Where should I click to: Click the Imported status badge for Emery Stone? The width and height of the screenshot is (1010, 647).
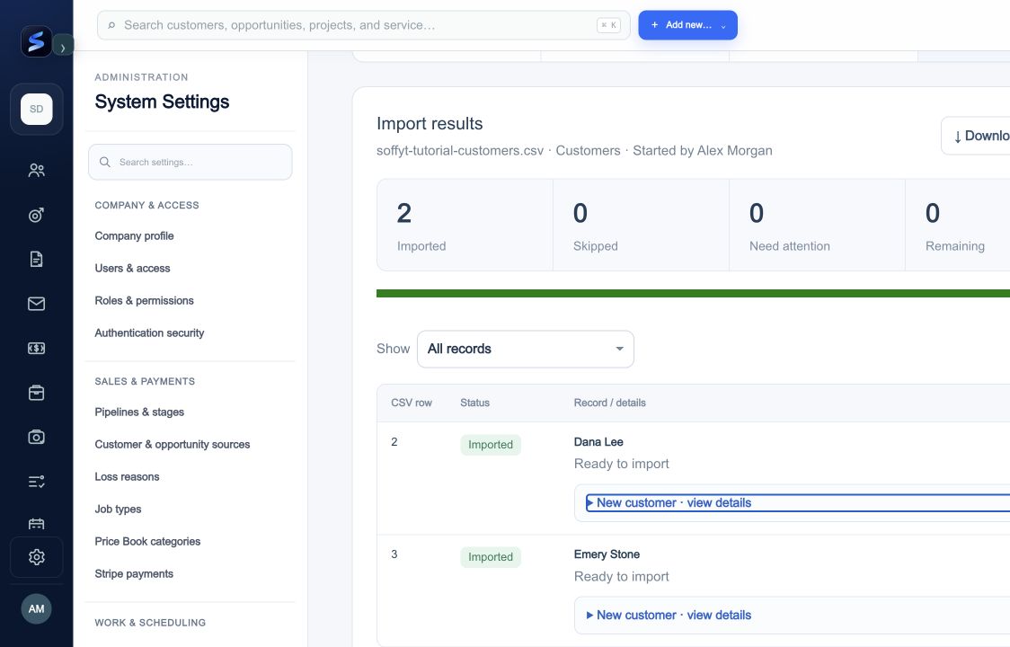491,557
